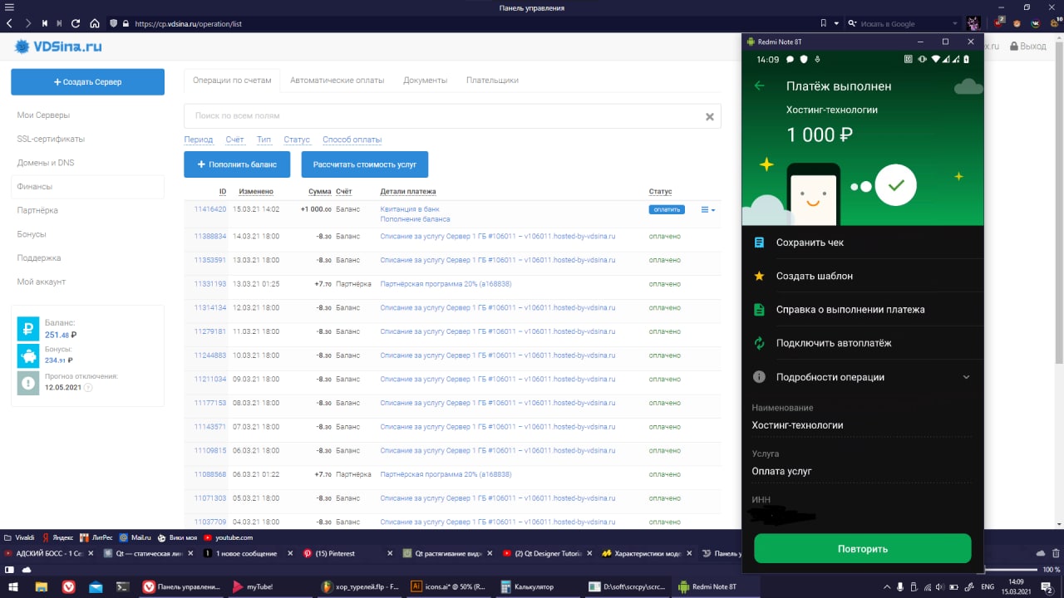Open Партнёрская программа 20% link dated 13.03.21
Screen dimensions: 1064x598
(x=446, y=284)
